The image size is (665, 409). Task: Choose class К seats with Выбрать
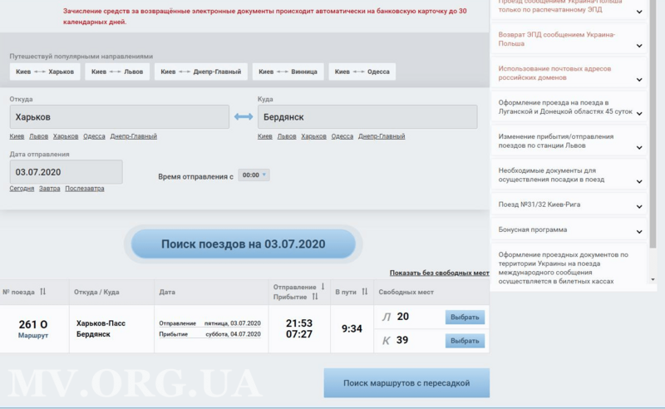point(465,341)
